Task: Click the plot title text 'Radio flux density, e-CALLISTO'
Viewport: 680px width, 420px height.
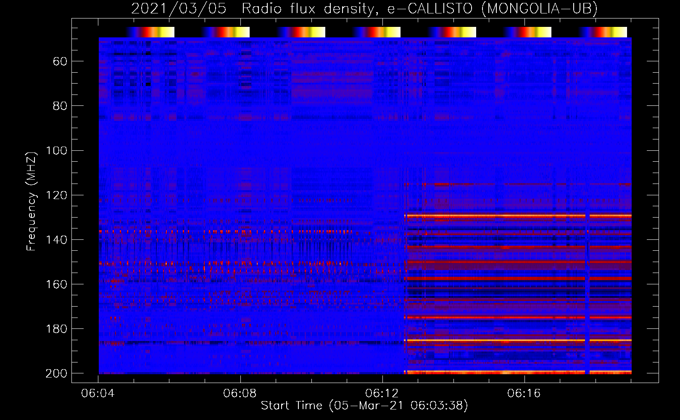Action: pos(357,8)
